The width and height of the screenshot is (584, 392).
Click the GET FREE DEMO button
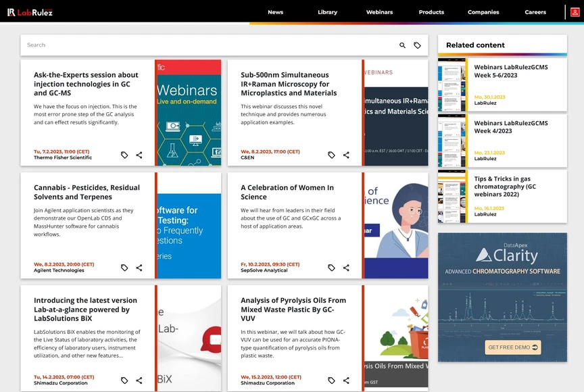[x=512, y=347]
